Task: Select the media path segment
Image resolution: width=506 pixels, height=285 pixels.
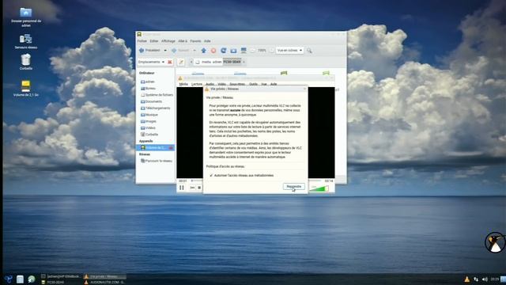Action: click(x=206, y=62)
